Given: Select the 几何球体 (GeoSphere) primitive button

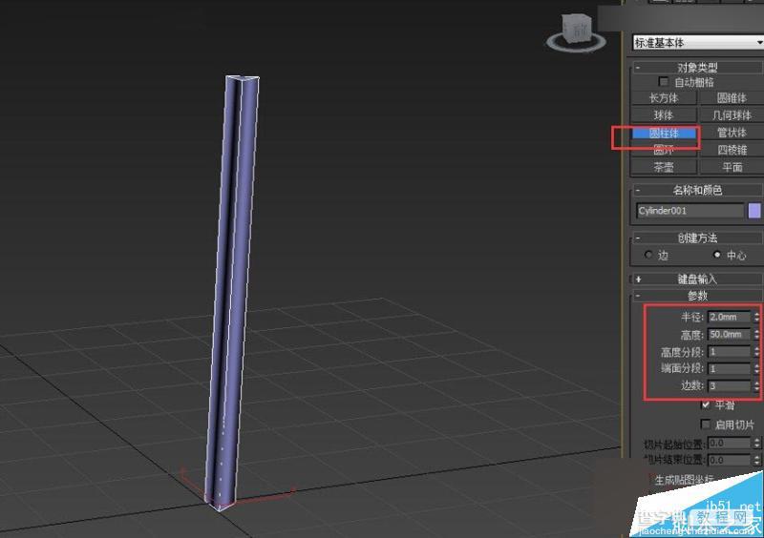Looking at the screenshot, I should [x=732, y=114].
